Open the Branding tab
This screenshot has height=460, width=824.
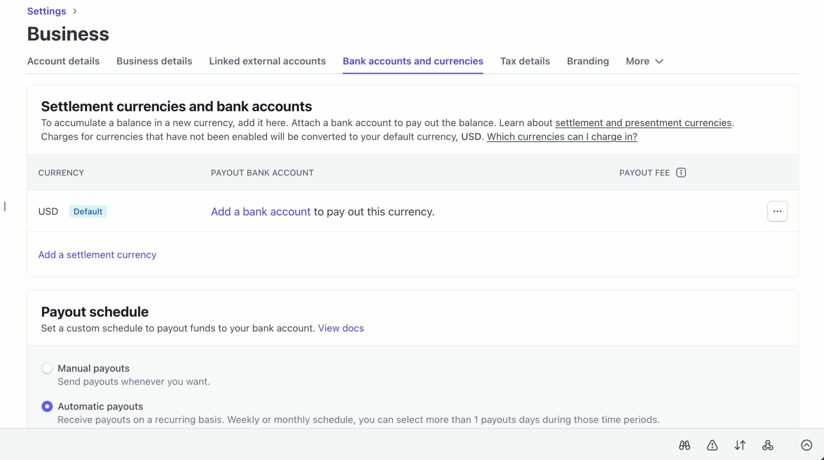[x=588, y=61]
